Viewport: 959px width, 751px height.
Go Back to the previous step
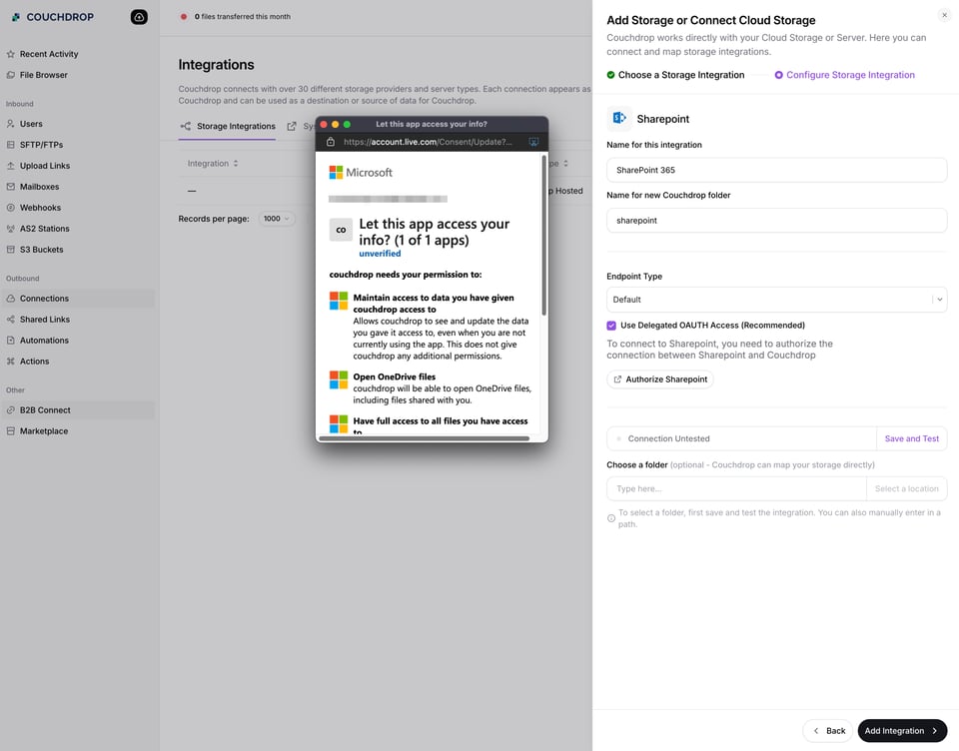(827, 731)
